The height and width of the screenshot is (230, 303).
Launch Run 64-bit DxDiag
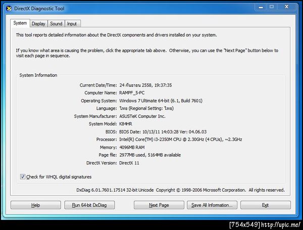89,205
